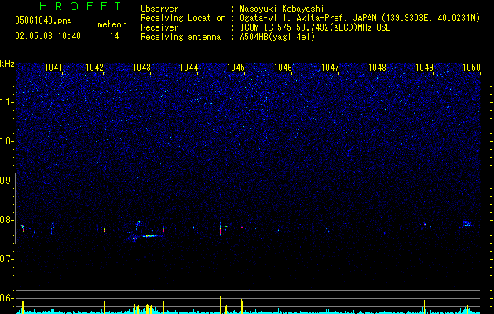Click the 1050 time marker
Image resolution: width=494 pixels, height=314 pixels.
click(x=472, y=67)
